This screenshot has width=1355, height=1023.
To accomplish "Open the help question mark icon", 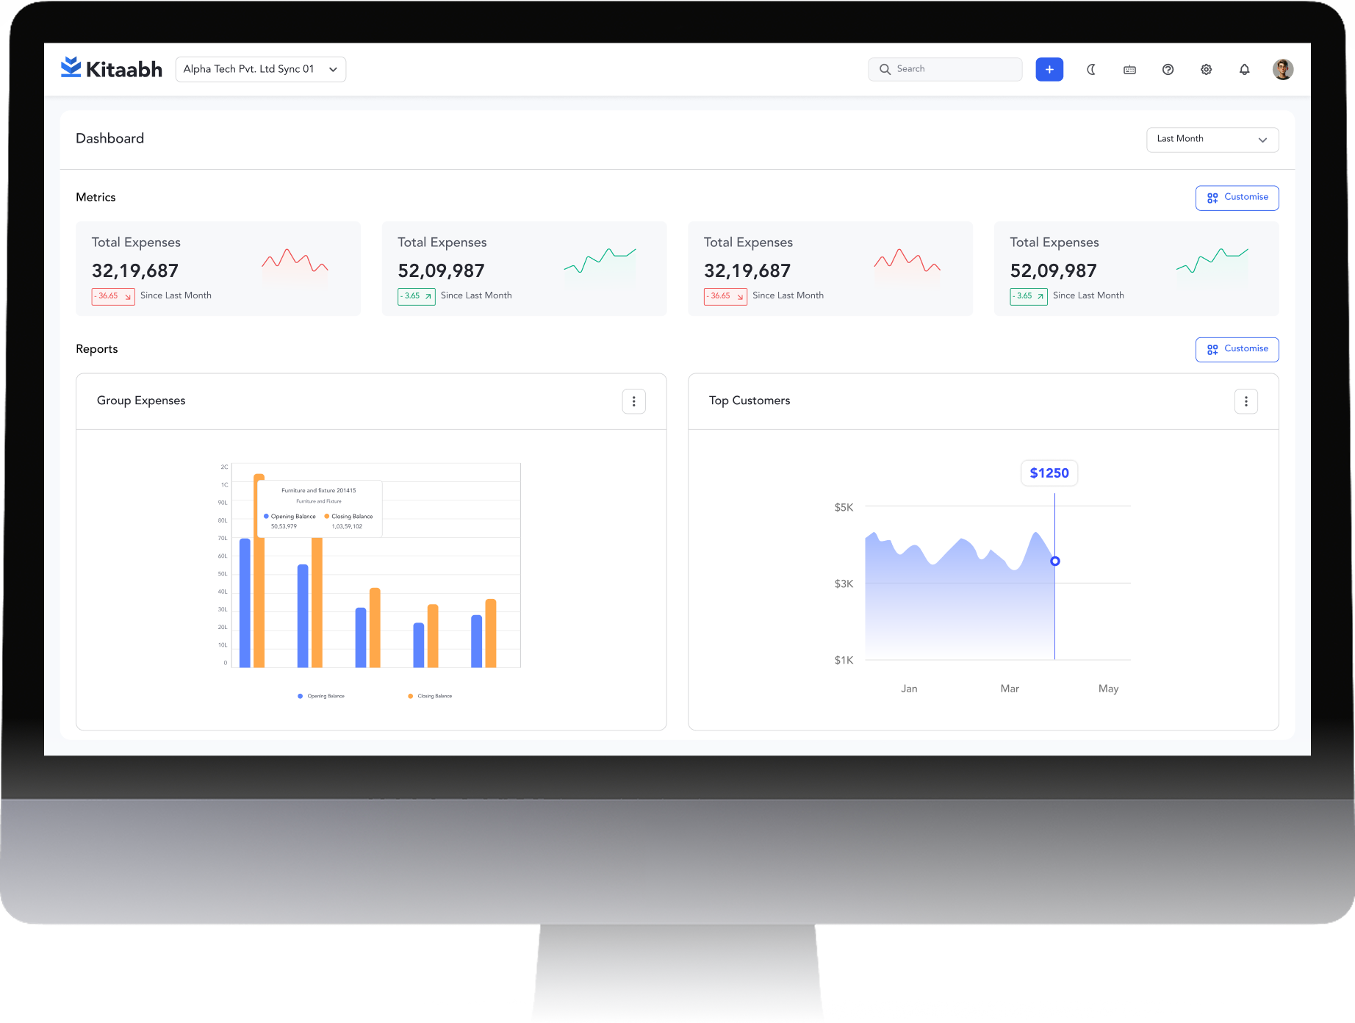I will (x=1168, y=69).
